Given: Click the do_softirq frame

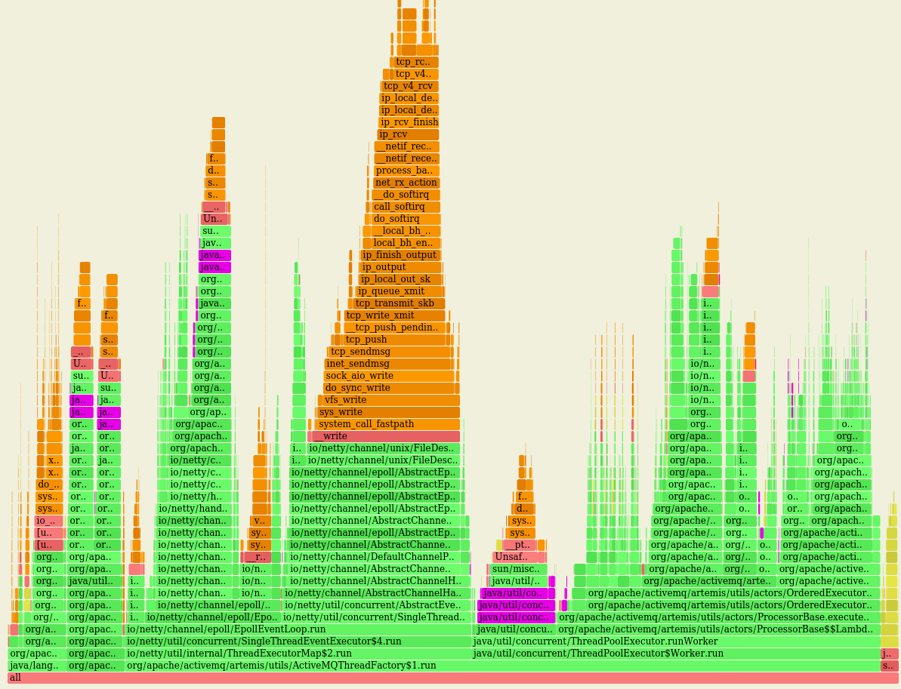Looking at the screenshot, I should [406, 220].
